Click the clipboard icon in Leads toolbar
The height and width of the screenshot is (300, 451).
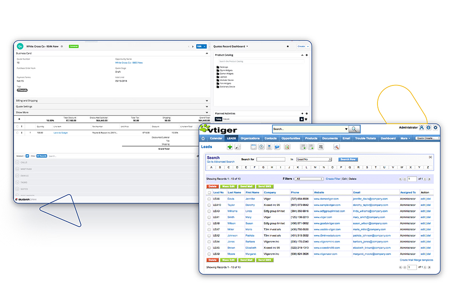[x=287, y=147]
